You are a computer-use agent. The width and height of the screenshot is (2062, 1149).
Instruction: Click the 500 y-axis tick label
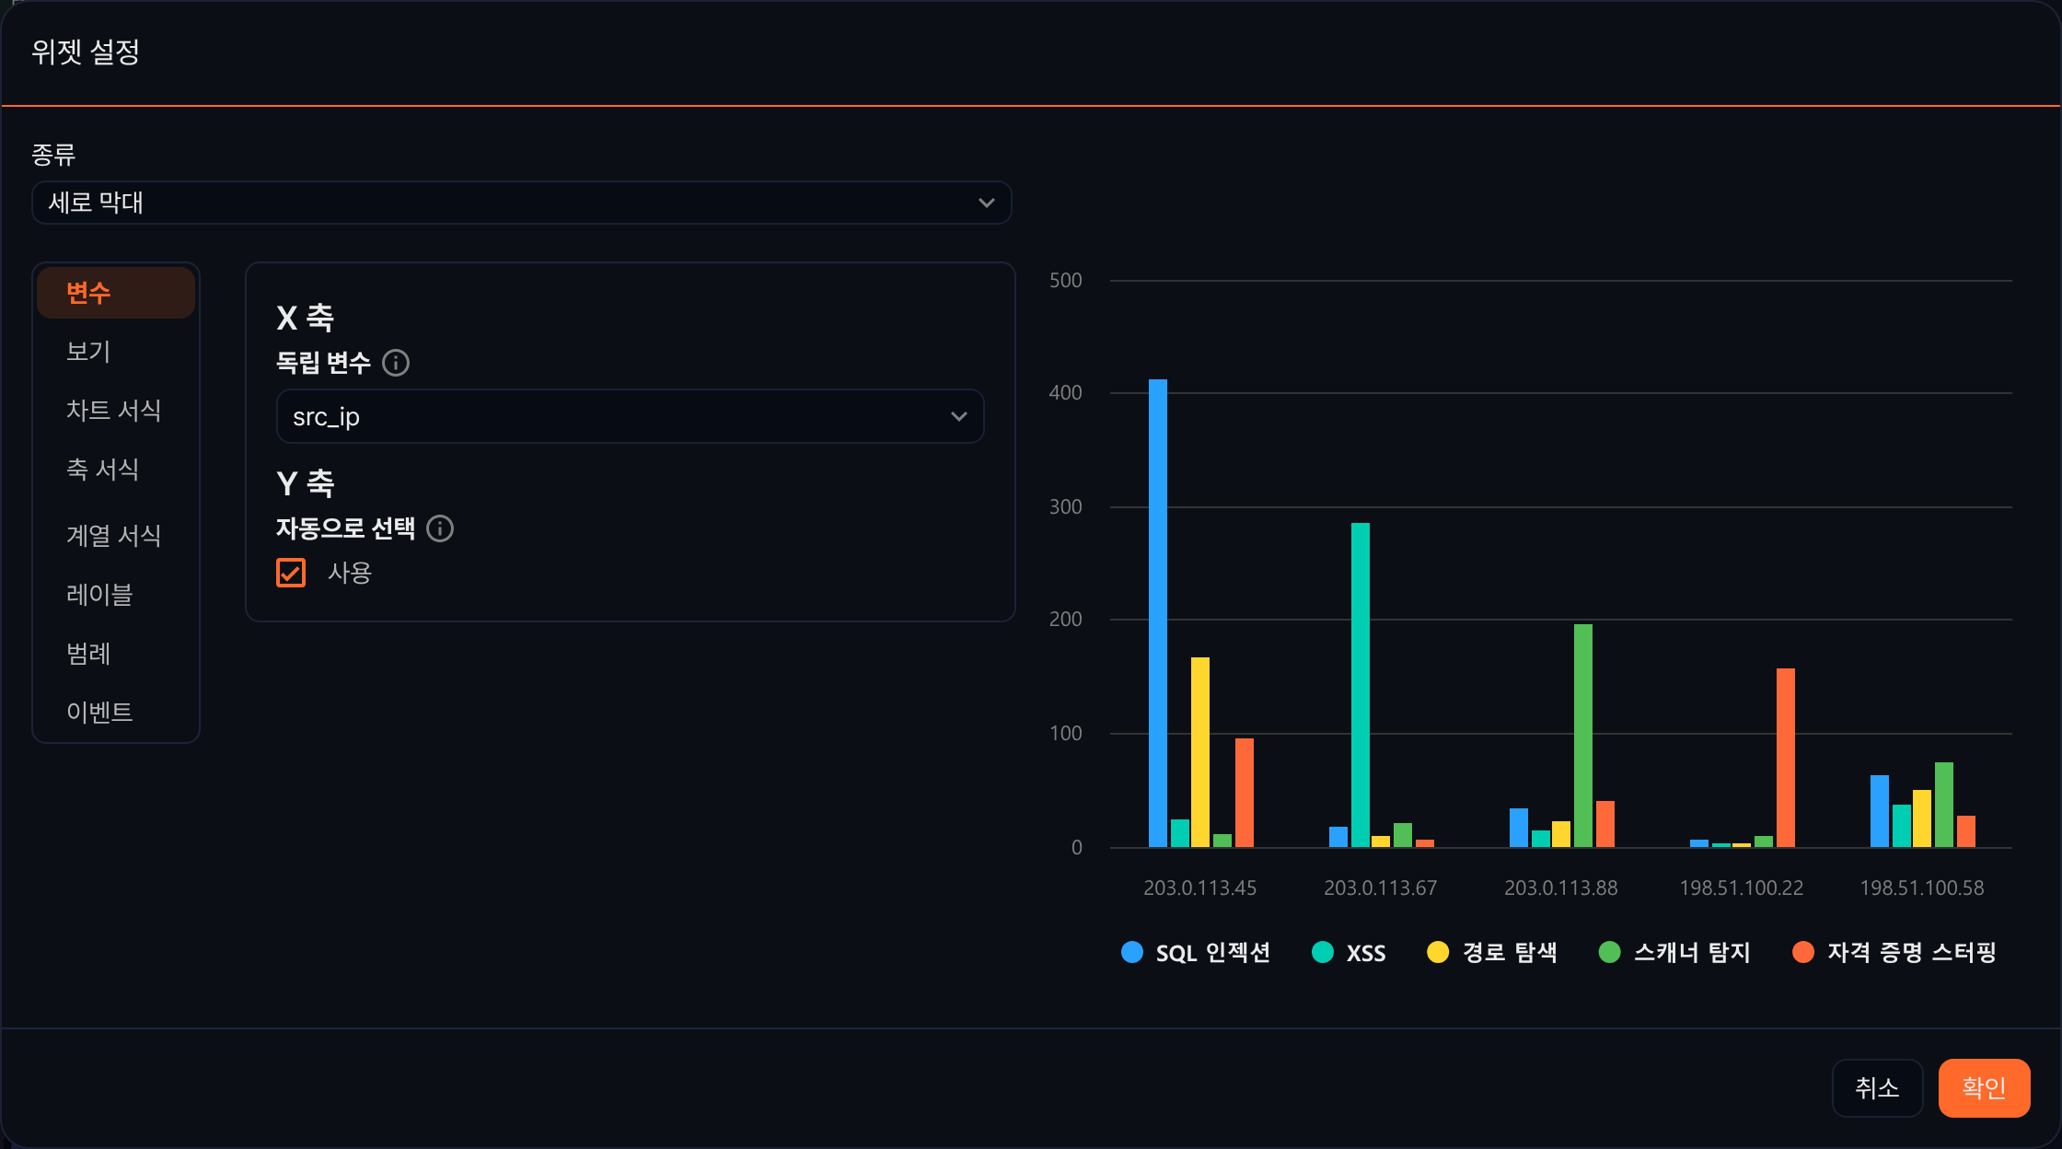[1066, 281]
